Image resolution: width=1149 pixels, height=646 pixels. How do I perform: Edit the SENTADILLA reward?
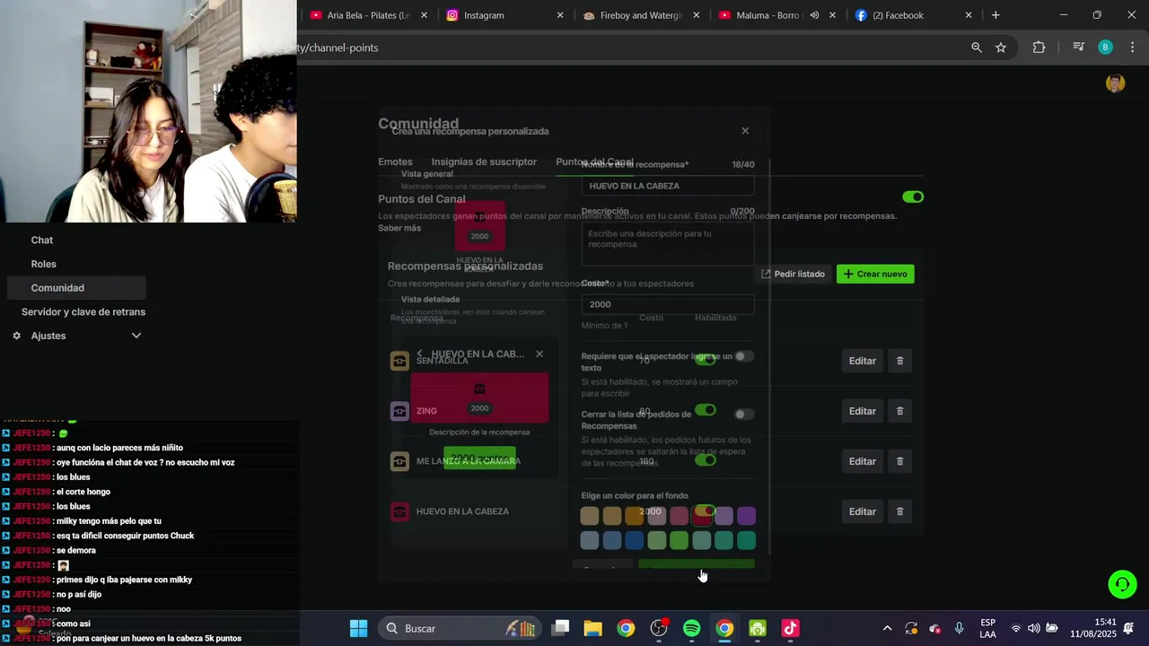pyautogui.click(x=863, y=361)
